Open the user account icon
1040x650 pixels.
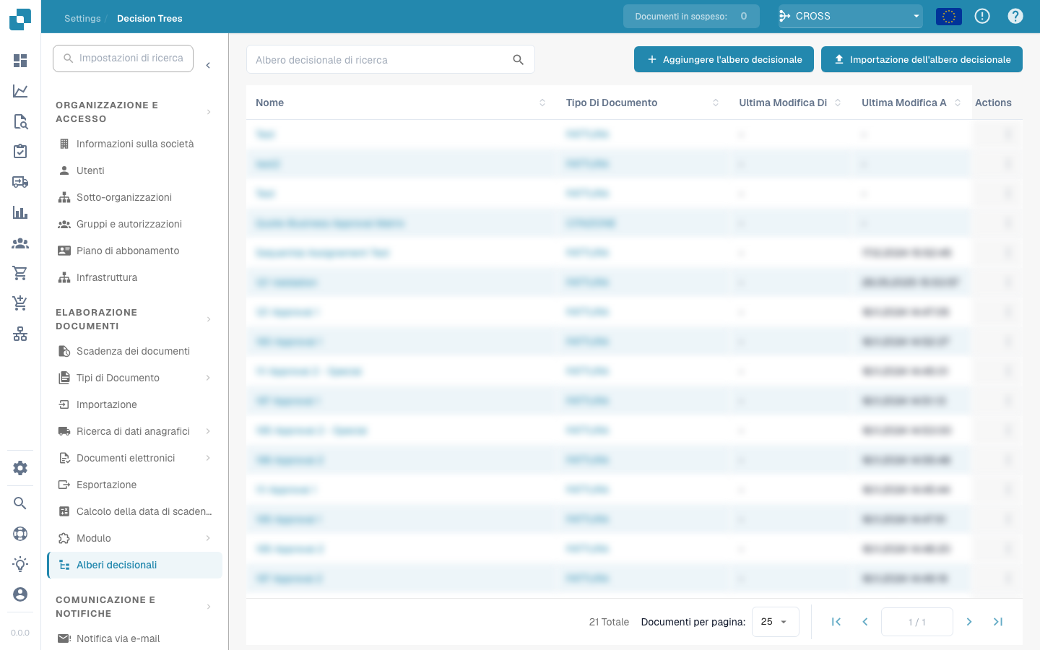pyautogui.click(x=20, y=594)
